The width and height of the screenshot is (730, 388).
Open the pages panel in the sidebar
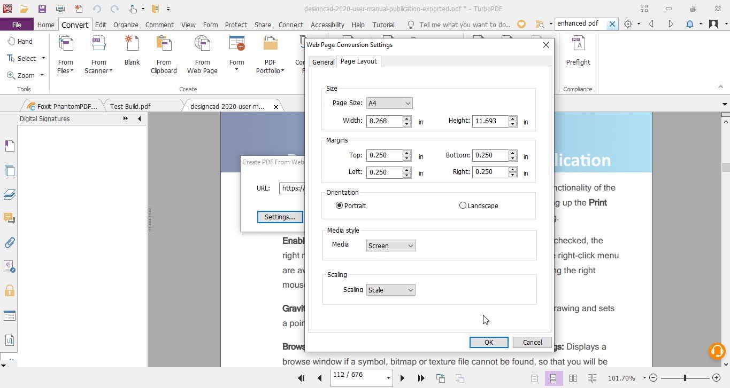(x=9, y=171)
